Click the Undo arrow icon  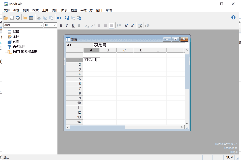point(59,17)
